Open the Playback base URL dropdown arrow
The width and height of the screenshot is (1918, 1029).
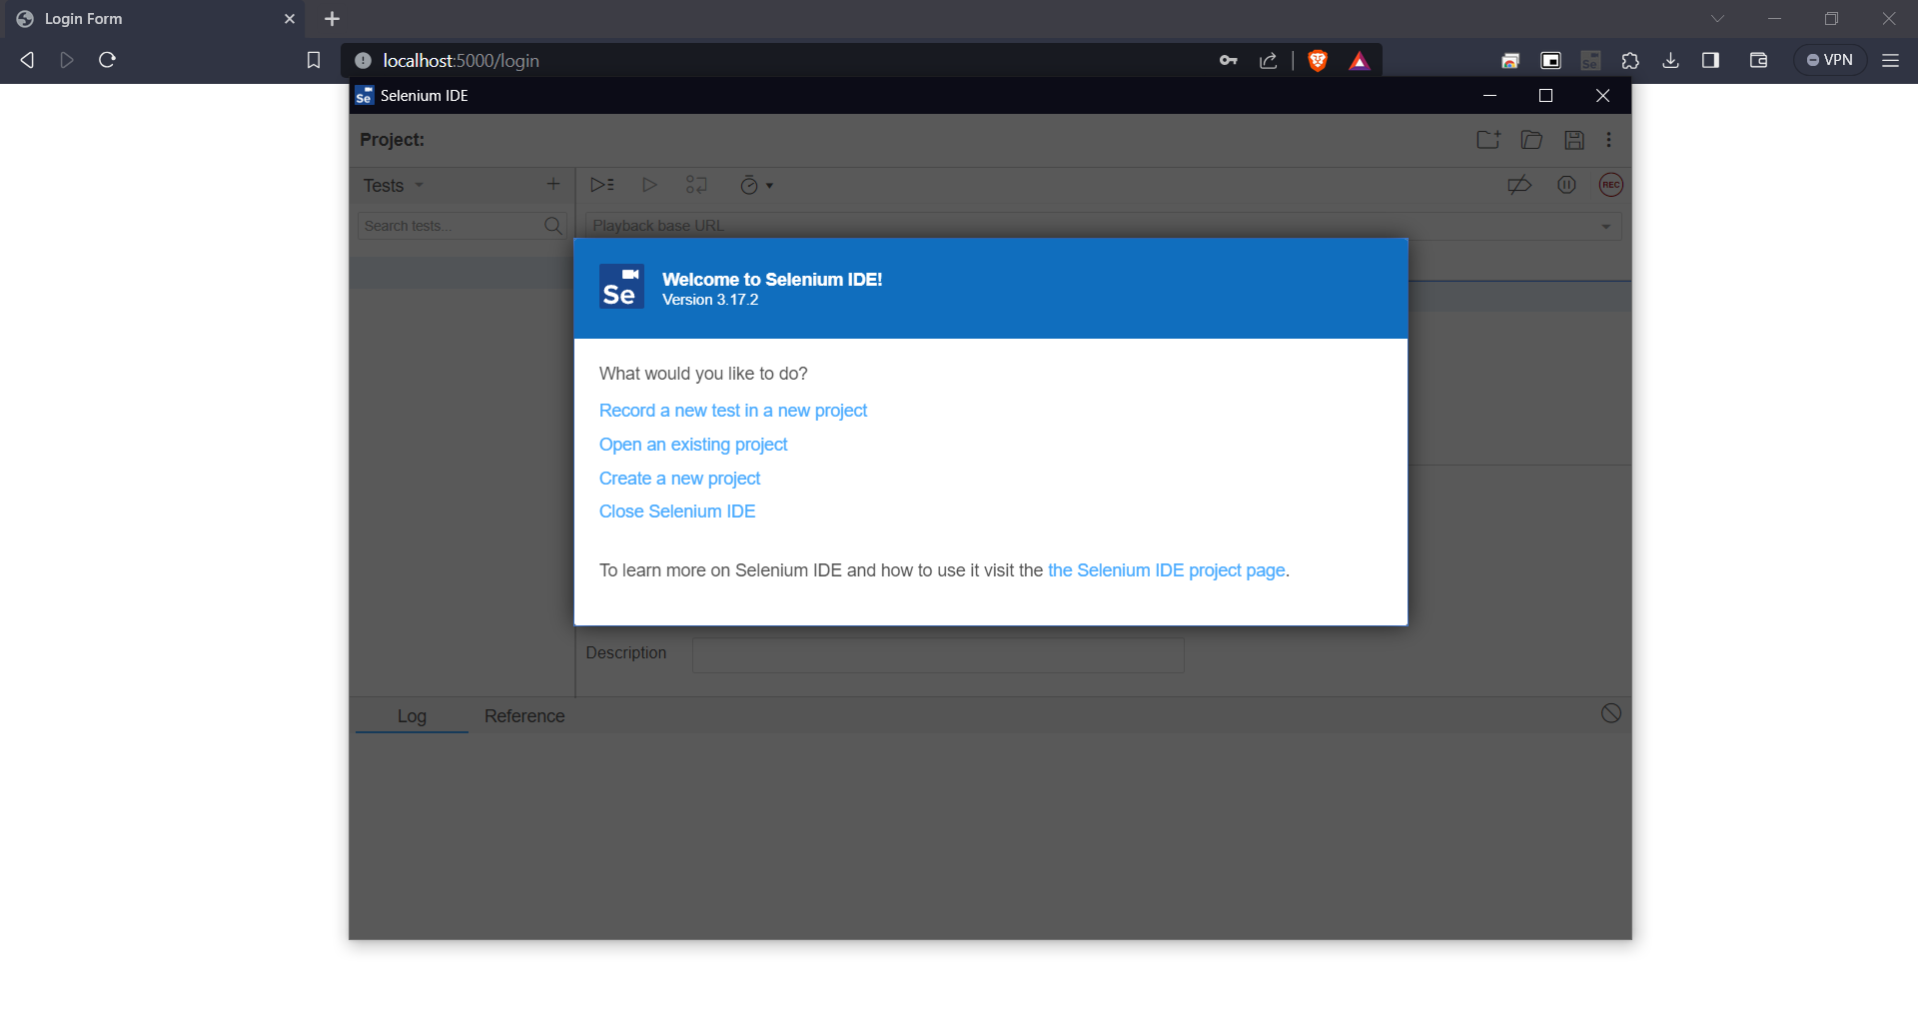tap(1605, 227)
